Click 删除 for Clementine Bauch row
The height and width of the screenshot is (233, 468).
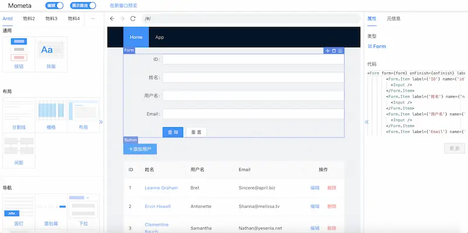(x=332, y=228)
